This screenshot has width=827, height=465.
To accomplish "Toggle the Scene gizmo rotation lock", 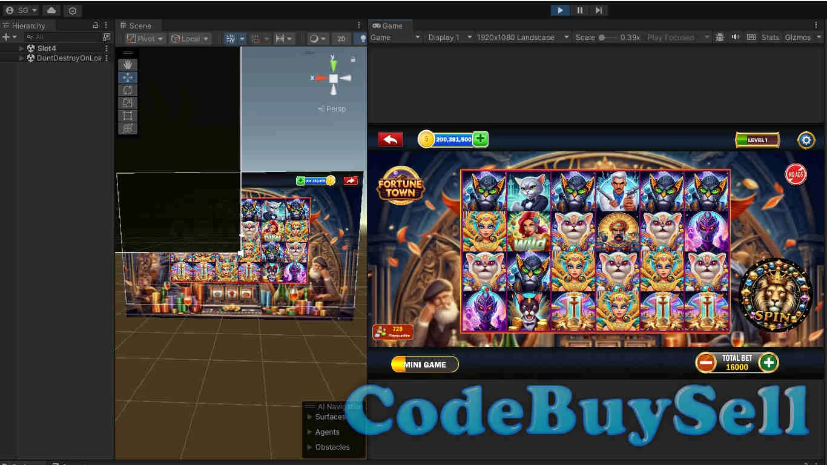I will click(x=353, y=59).
